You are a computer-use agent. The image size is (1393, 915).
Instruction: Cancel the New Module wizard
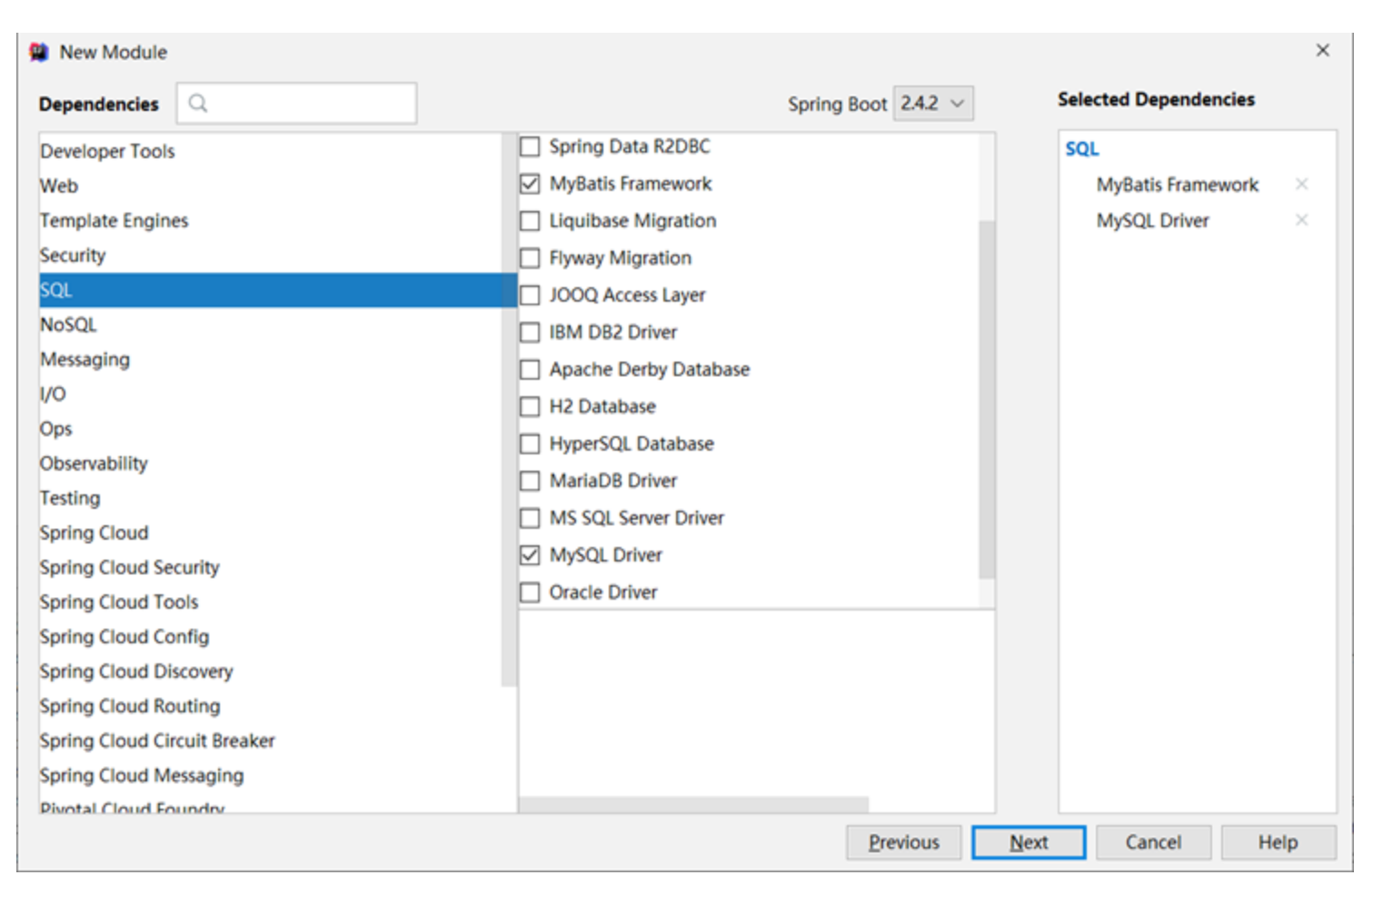[1153, 842]
